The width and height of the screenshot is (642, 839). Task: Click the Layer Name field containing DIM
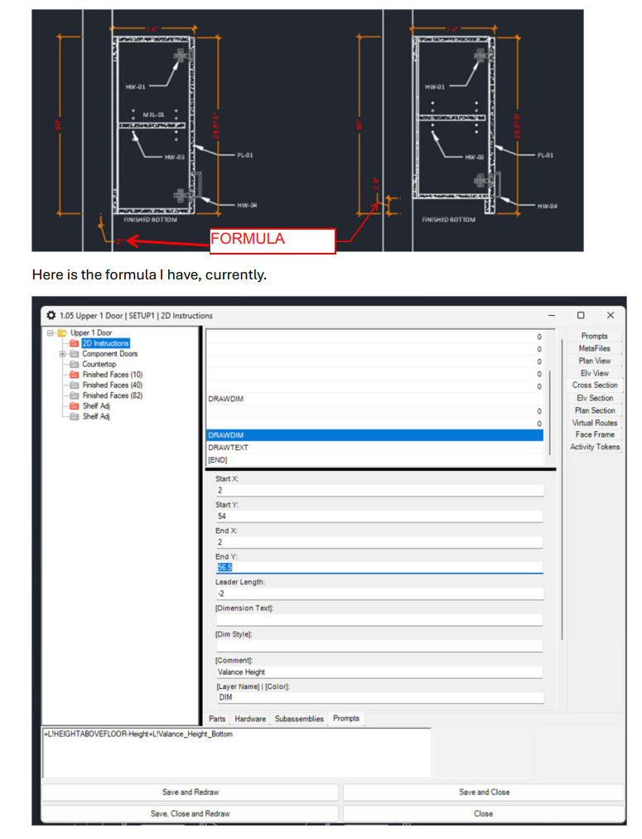coord(379,698)
